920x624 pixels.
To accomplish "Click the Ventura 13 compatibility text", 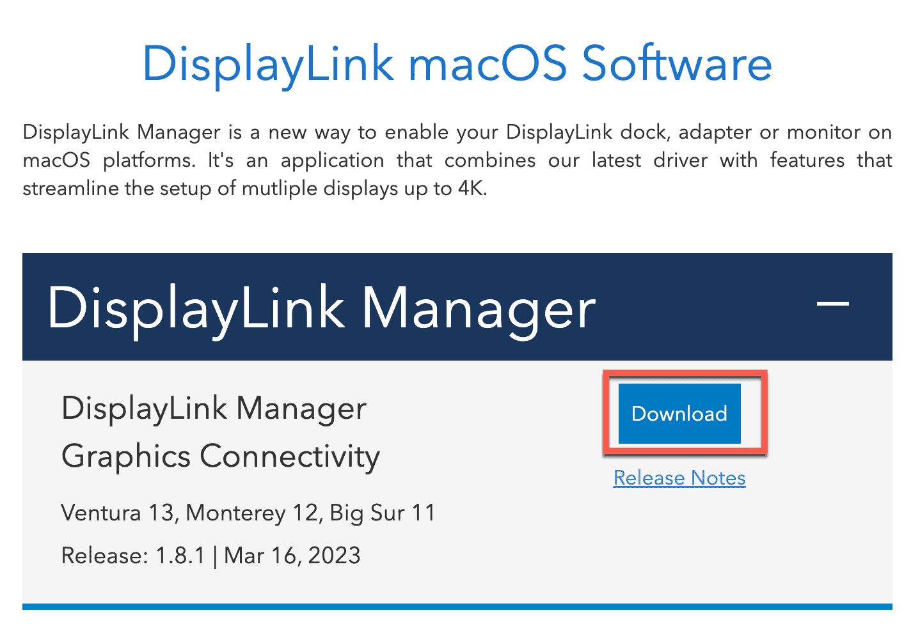I will point(118,512).
